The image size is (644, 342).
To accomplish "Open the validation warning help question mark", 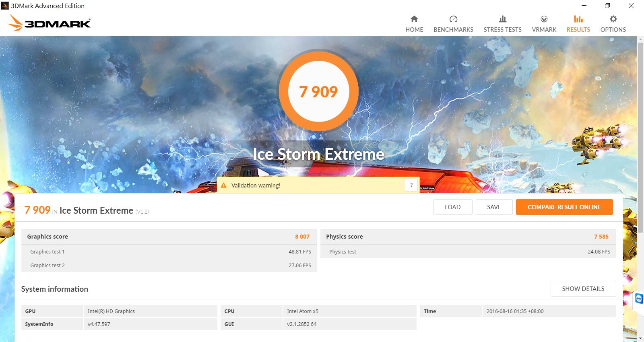I will point(411,185).
